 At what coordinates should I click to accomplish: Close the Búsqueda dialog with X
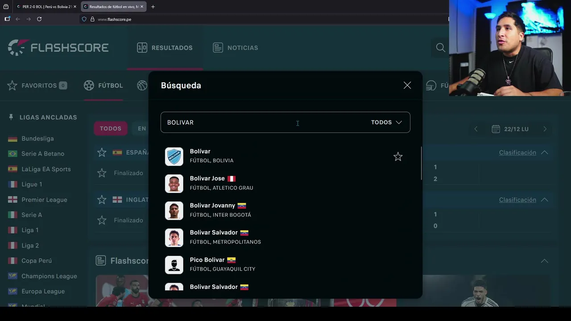[x=407, y=85]
